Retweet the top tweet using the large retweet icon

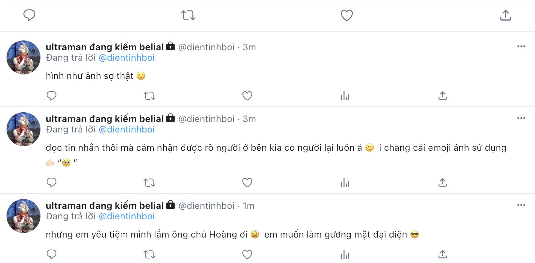188,15
